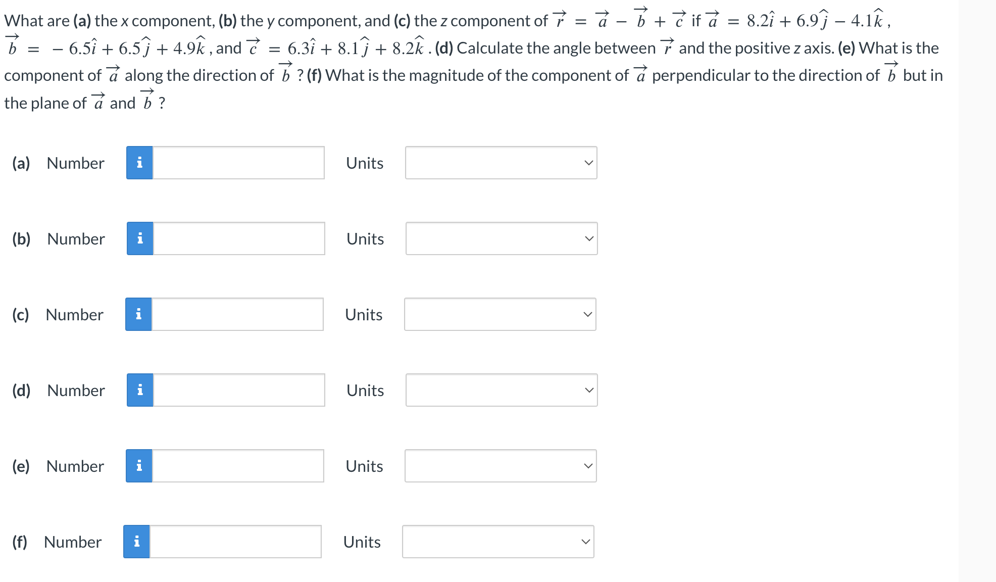Open the Units dropdown for part (b)

click(500, 238)
